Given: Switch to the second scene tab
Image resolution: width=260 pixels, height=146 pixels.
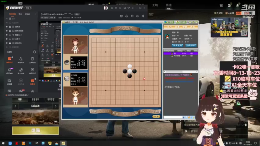Looking at the screenshot, I should point(20,14).
